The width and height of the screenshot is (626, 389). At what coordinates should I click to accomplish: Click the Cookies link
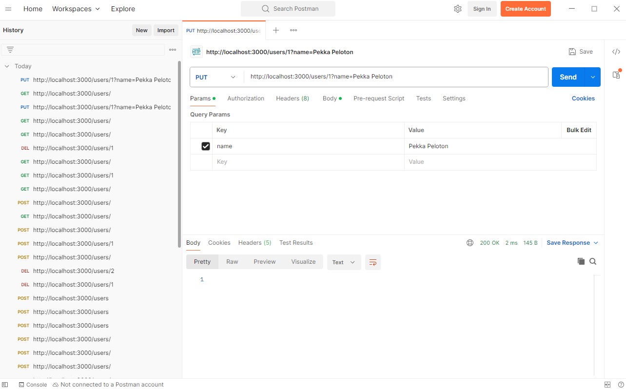point(583,98)
